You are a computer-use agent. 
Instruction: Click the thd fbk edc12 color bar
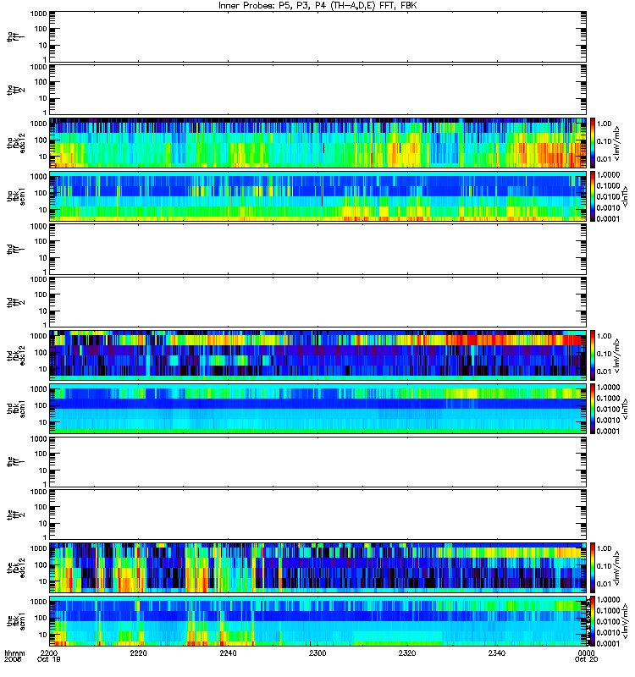pos(593,355)
